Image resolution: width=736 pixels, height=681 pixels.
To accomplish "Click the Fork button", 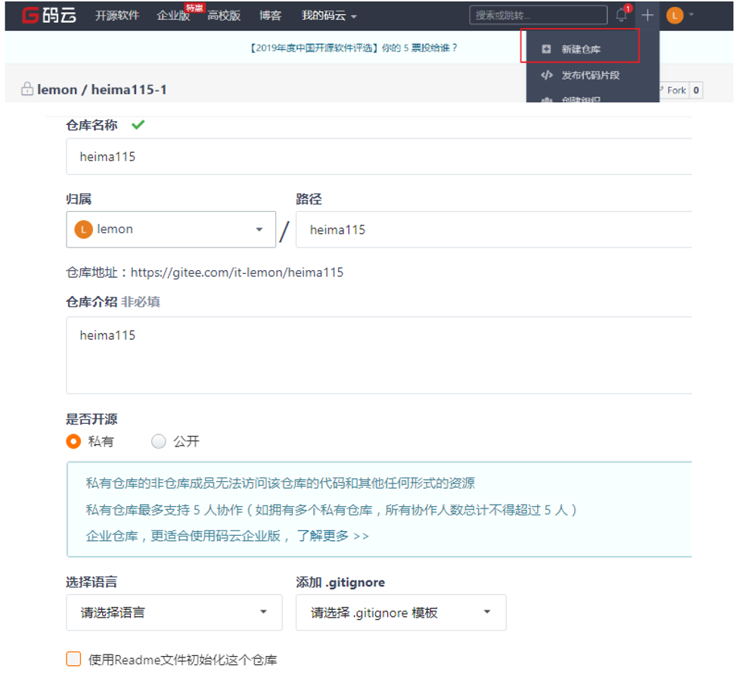I will point(673,90).
